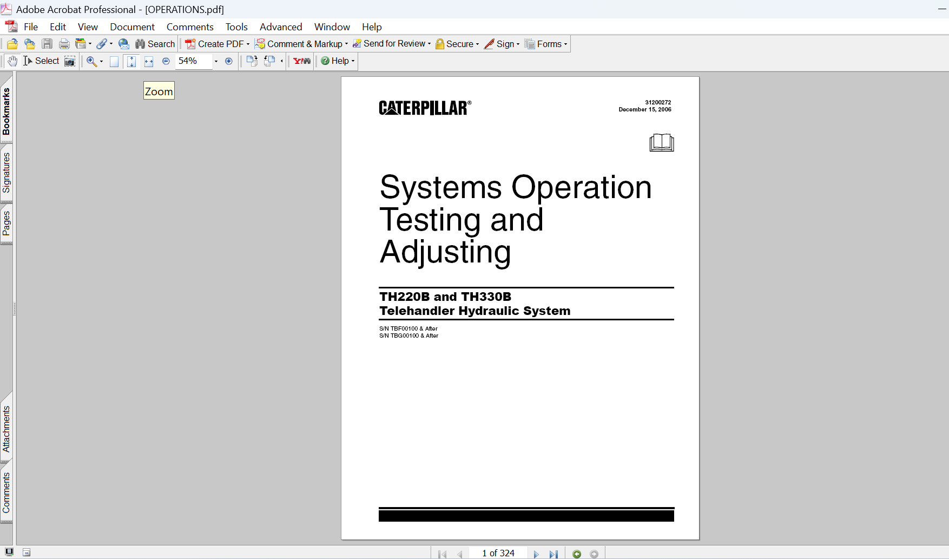
Task: Click the Yahoo search binoculars icon
Action: 302,61
